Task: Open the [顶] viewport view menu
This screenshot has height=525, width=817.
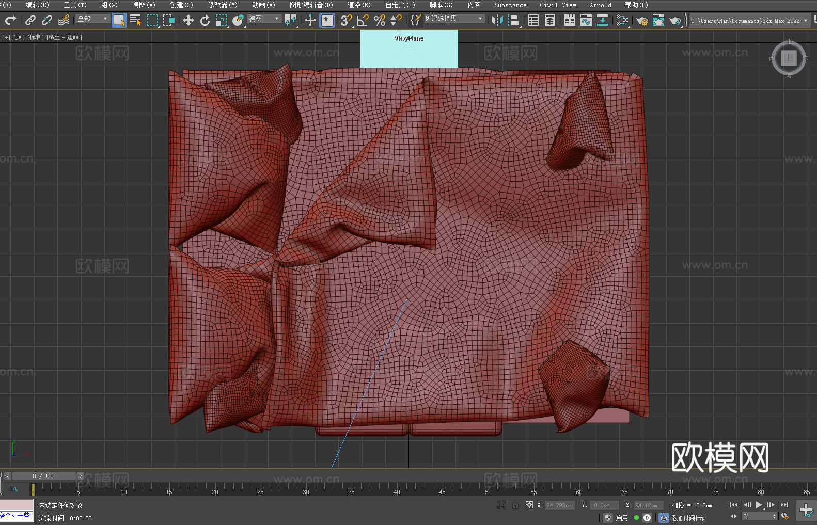Action: coord(19,37)
